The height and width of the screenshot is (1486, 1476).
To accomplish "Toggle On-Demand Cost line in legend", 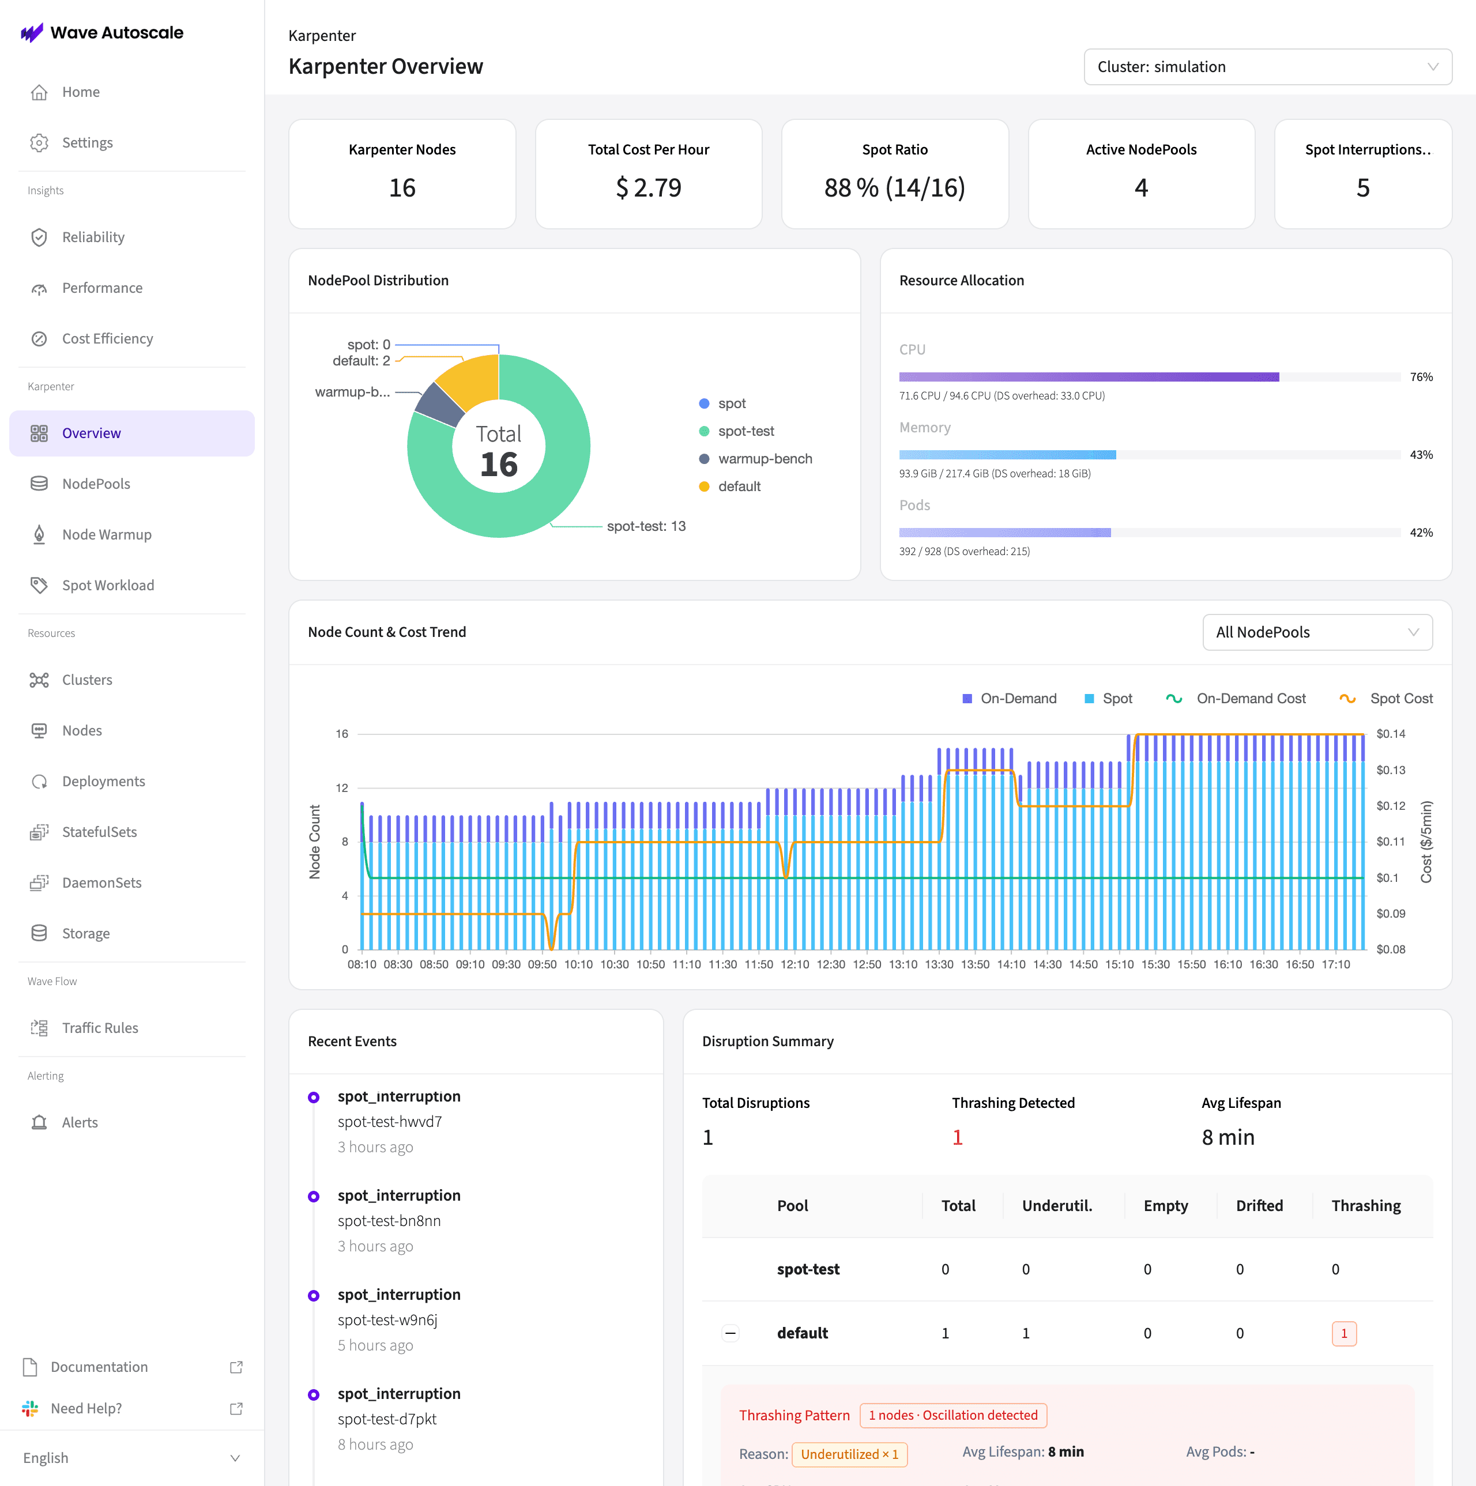I will tap(1236, 700).
